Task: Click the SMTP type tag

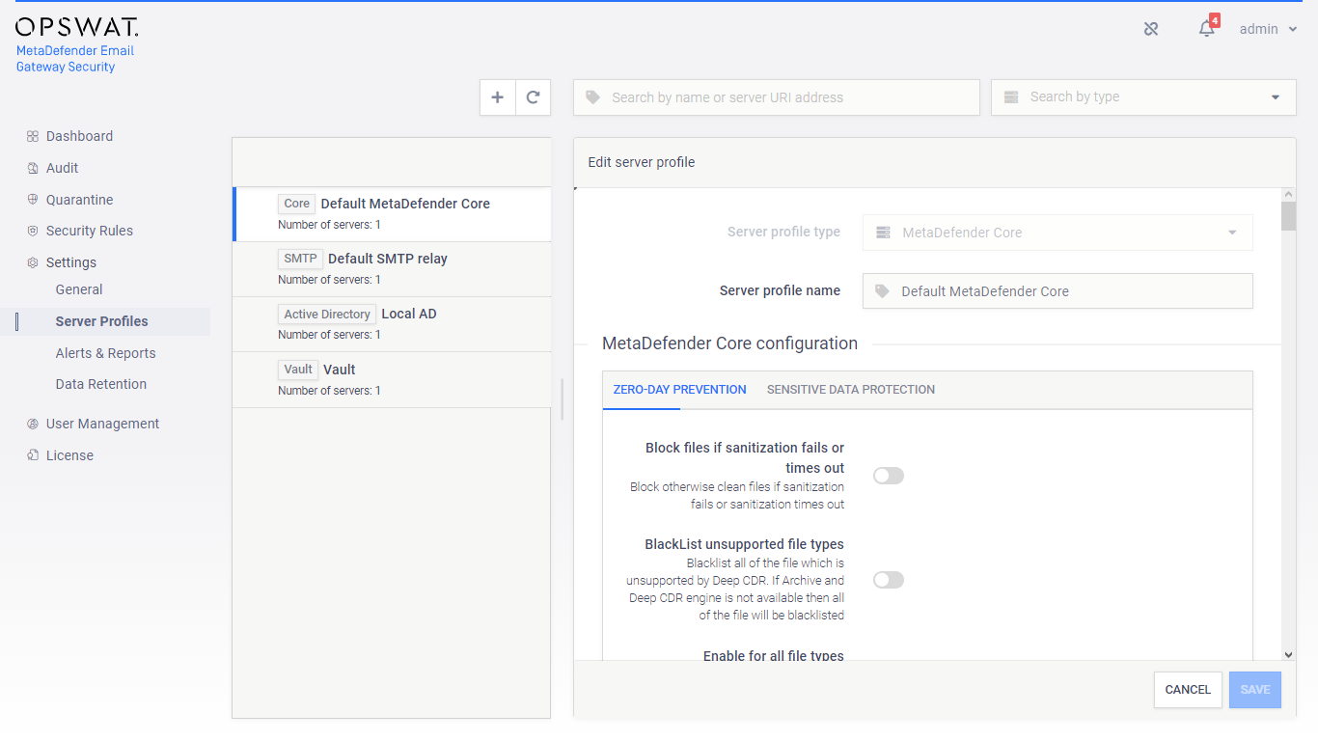Action: (x=301, y=259)
